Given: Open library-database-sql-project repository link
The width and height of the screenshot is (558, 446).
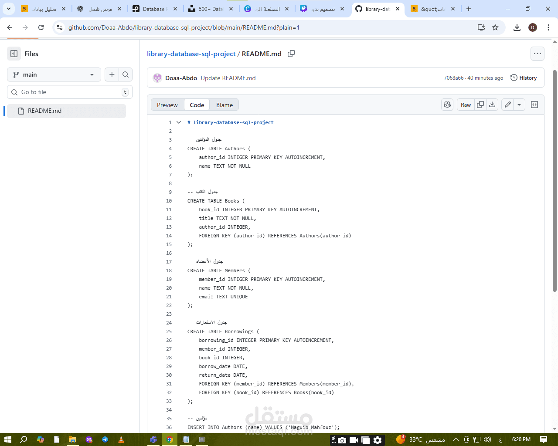Looking at the screenshot, I should pyautogui.click(x=191, y=54).
